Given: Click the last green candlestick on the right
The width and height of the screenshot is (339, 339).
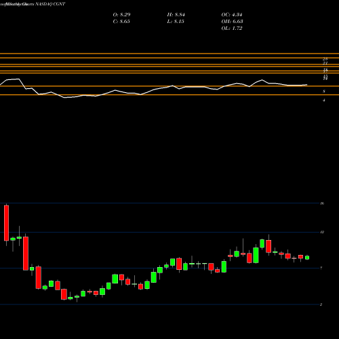Looking at the screenshot, I should (307, 258).
